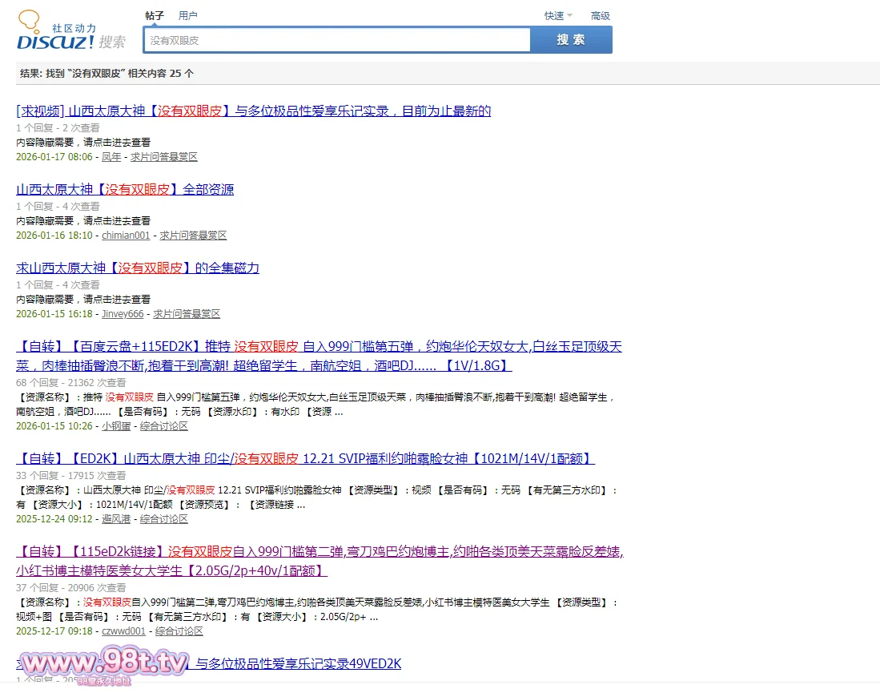Open 求片问答悬赏区 link beside Jinvey666
The height and width of the screenshot is (693, 880).
tap(187, 314)
